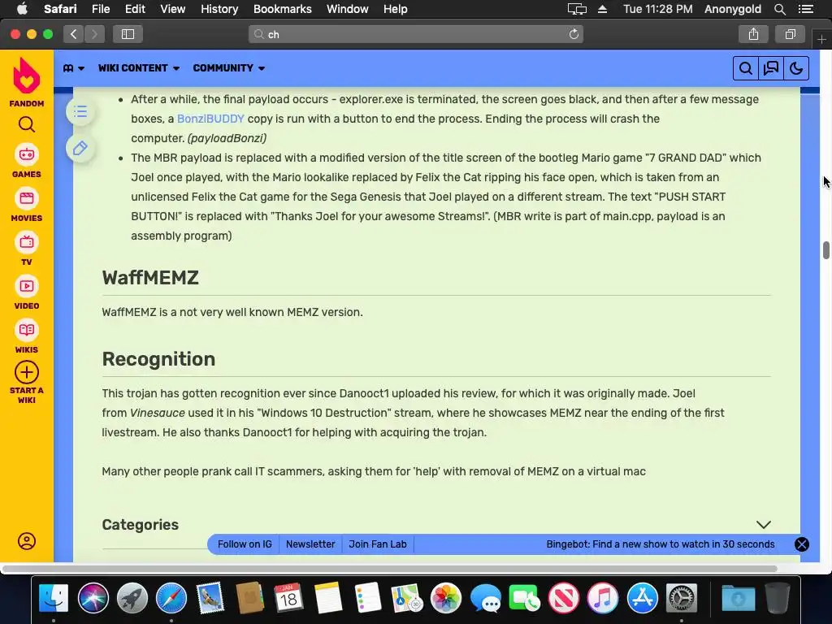832x624 pixels.
Task: Click the Recognition section heading
Action: [x=158, y=359]
